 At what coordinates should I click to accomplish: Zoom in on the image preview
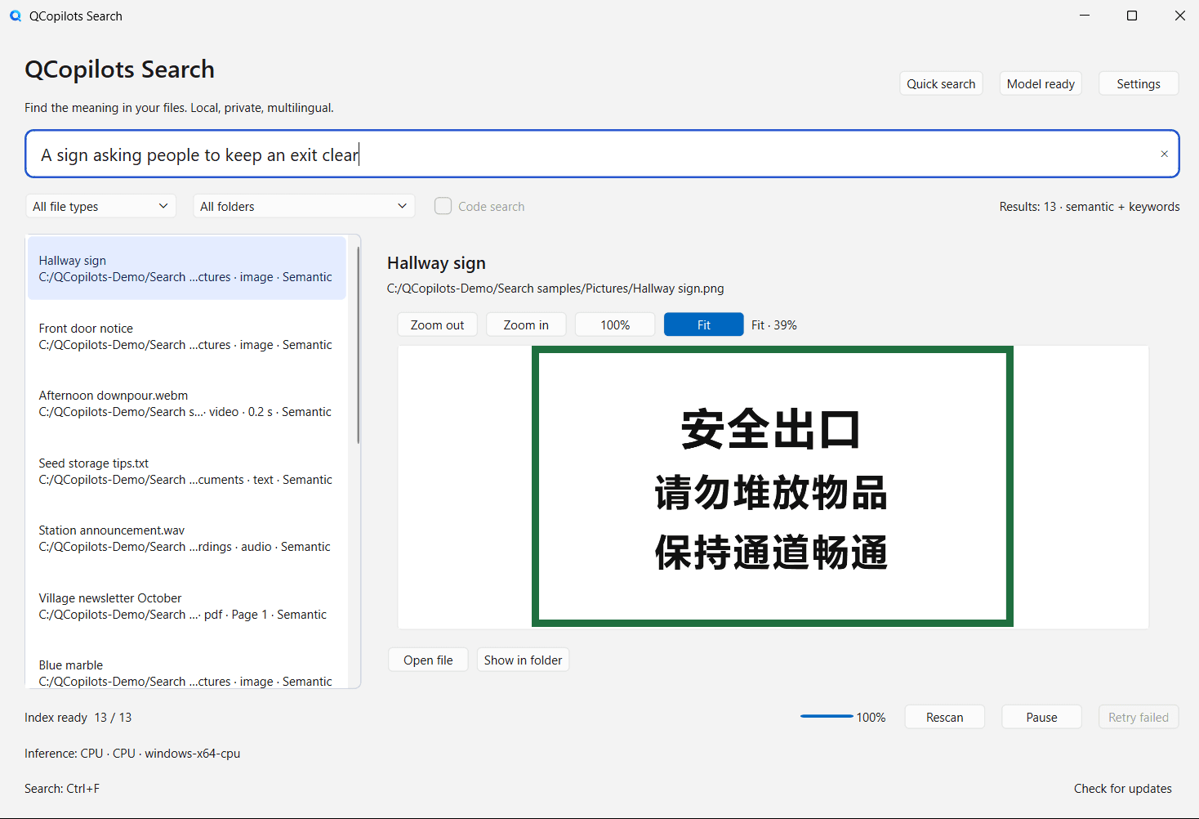(x=526, y=324)
